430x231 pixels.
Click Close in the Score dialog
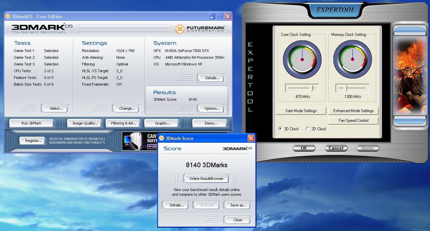pyautogui.click(x=238, y=220)
